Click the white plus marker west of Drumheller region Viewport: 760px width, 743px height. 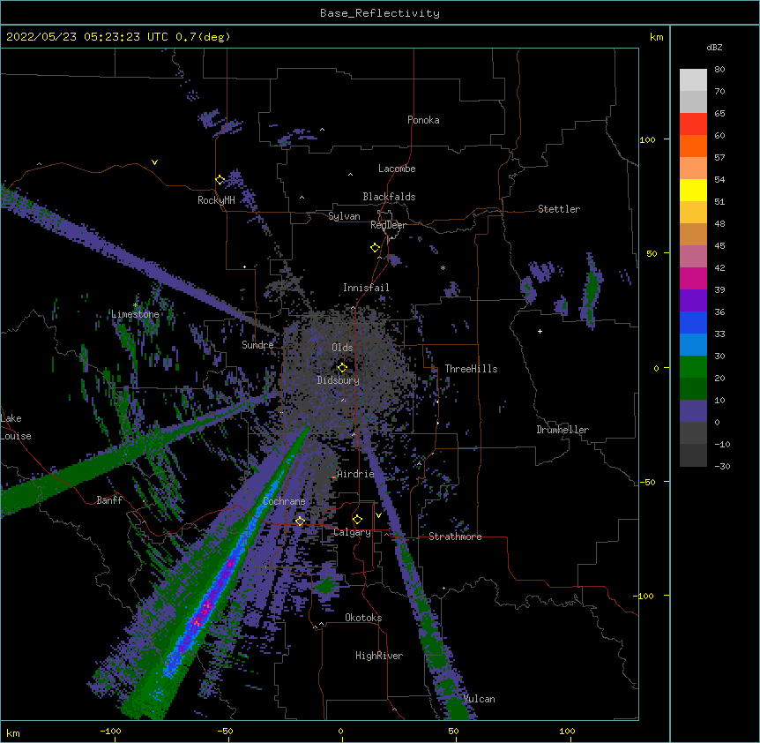coord(540,331)
